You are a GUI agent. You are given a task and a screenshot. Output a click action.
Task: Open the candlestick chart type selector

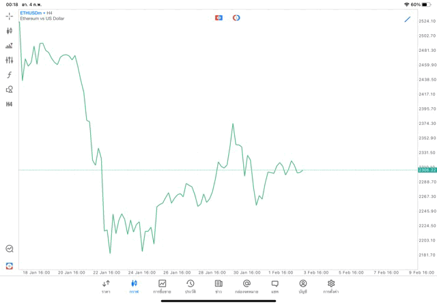(9, 31)
